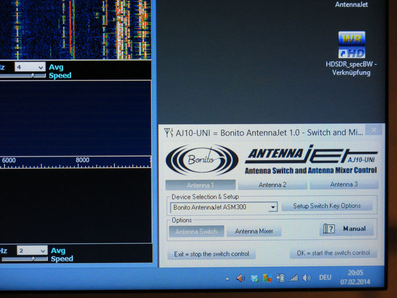Image resolution: width=397 pixels, height=298 pixels.
Task: Click the red line in the waterfall display
Action: pyautogui.click(x=70, y=27)
